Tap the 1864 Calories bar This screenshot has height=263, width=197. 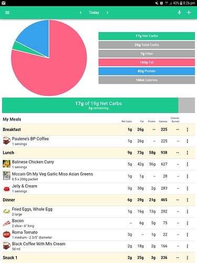[147, 80]
